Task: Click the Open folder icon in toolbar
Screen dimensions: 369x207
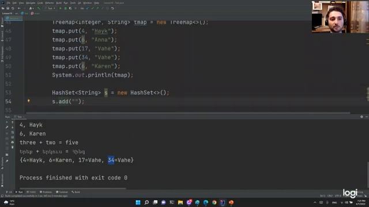Action: pos(3,8)
